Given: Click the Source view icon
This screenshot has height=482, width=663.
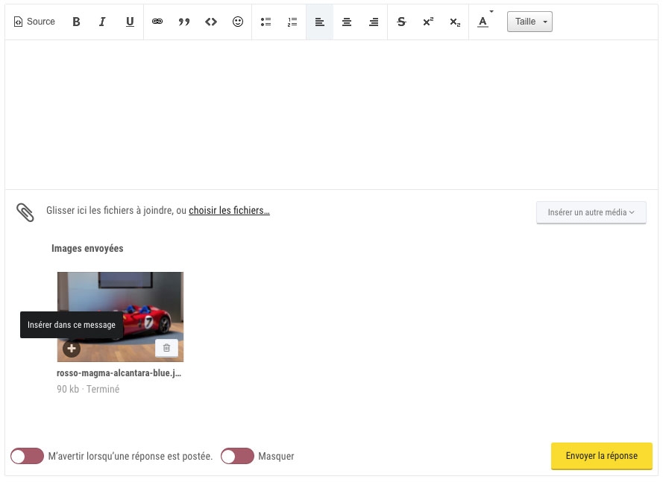Looking at the screenshot, I should (34, 22).
